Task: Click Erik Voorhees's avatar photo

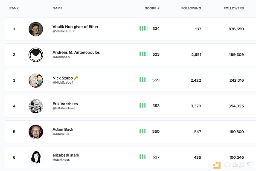Action: [x=36, y=106]
